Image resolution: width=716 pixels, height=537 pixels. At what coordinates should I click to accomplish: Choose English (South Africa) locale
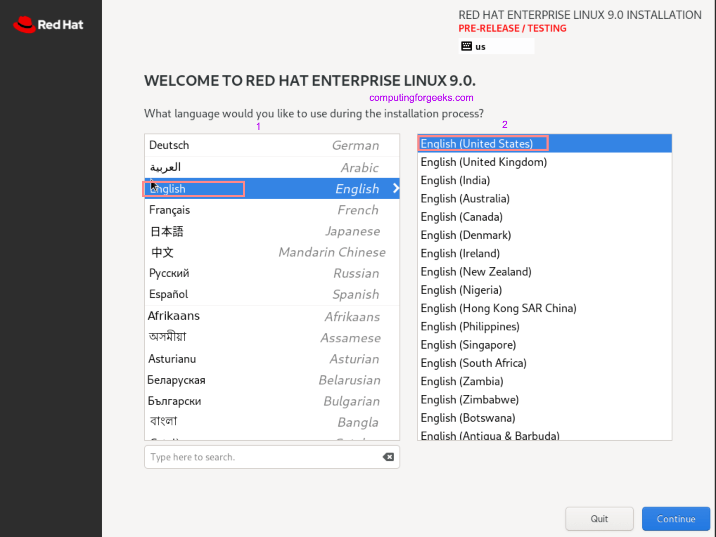(x=544, y=363)
